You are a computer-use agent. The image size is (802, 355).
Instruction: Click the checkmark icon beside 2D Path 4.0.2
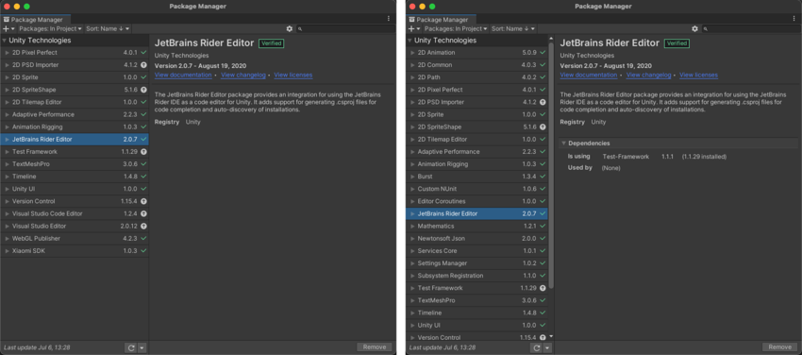[543, 77]
